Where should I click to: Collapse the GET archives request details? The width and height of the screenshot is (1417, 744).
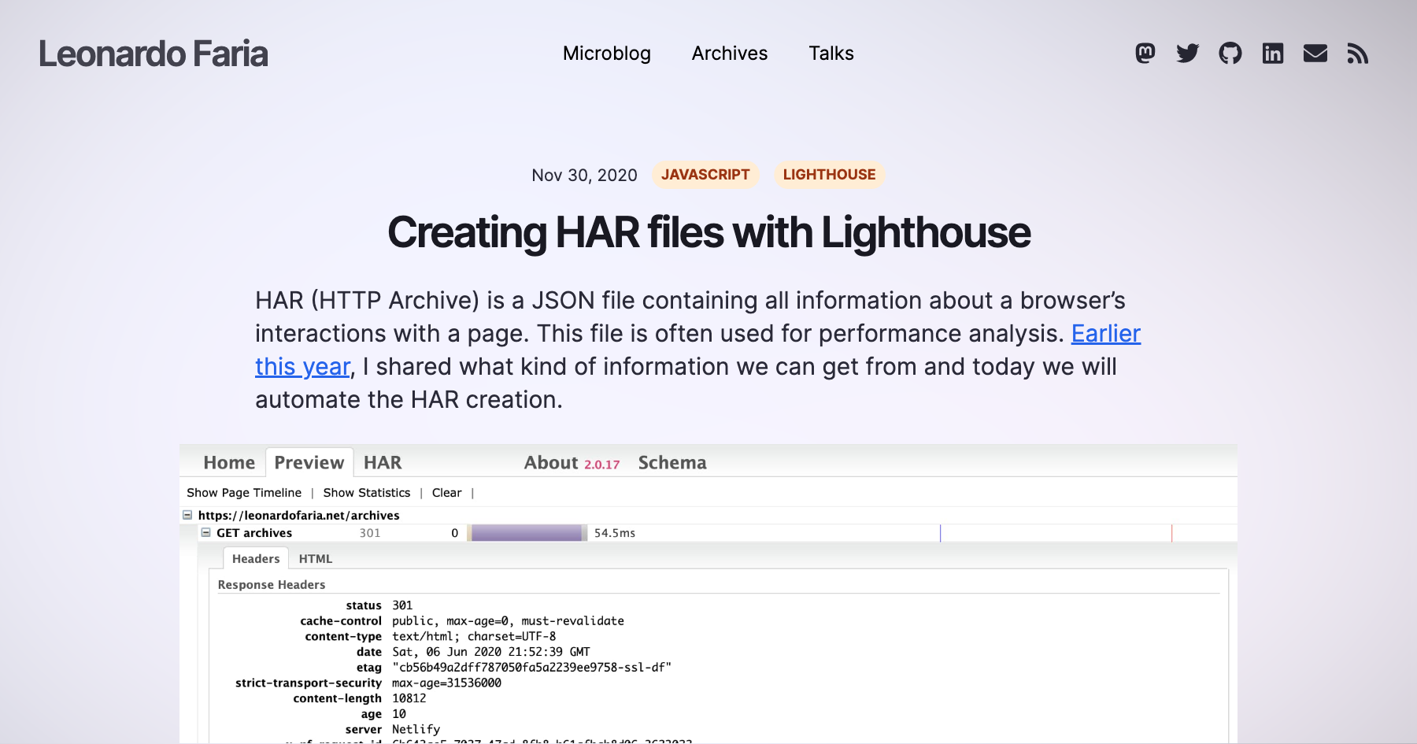[207, 532]
